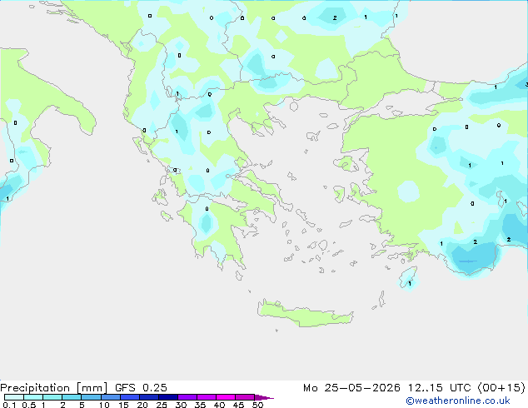Click the legend scale label '20'
The height and width of the screenshot is (408, 528).
click(x=142, y=405)
